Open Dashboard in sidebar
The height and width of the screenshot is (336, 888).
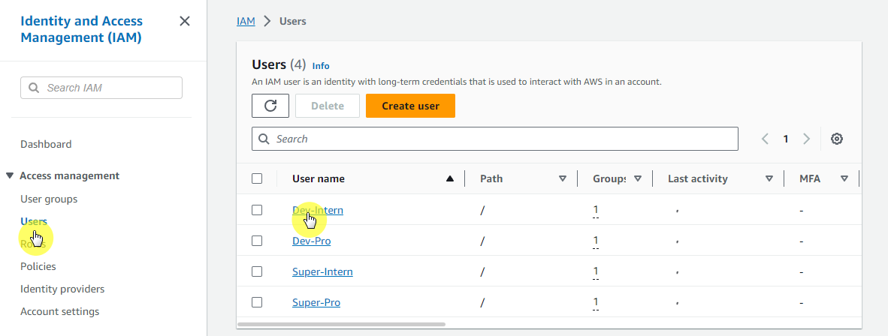[46, 144]
